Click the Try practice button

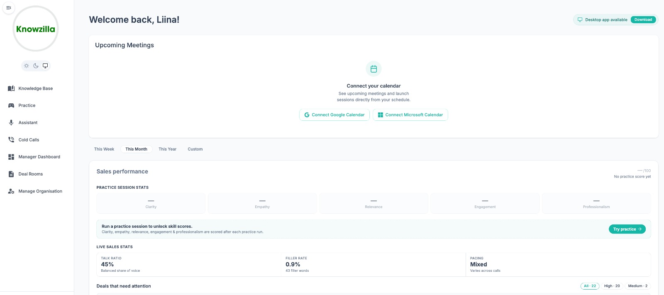coord(627,229)
